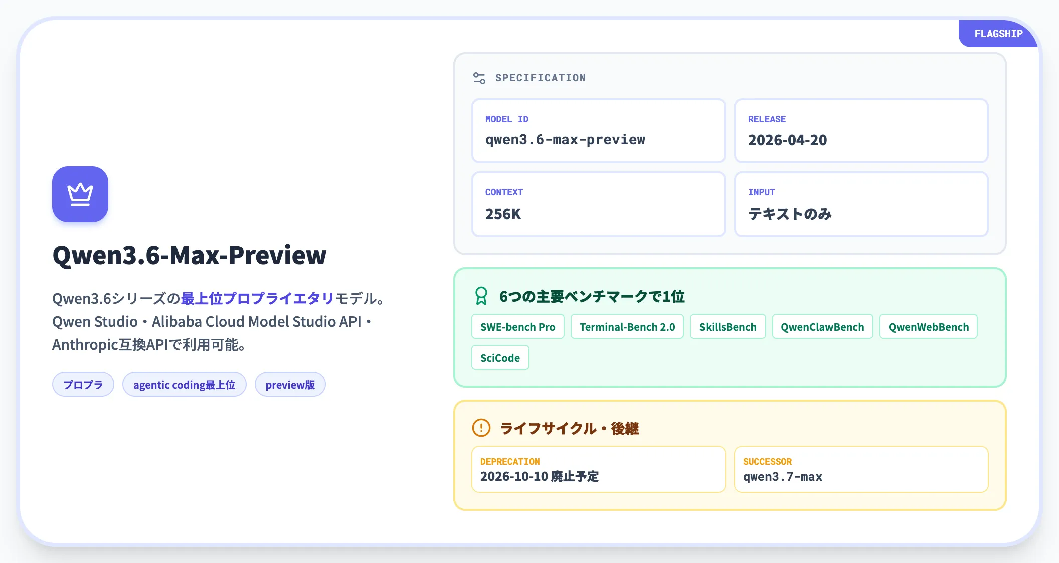Click the release date 2026-04-20
This screenshot has width=1059, height=563.
787,140
